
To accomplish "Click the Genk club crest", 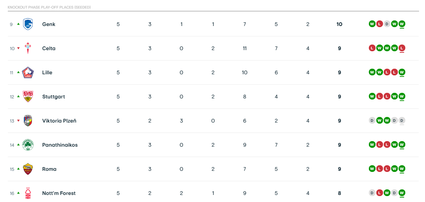I will (x=28, y=24).
